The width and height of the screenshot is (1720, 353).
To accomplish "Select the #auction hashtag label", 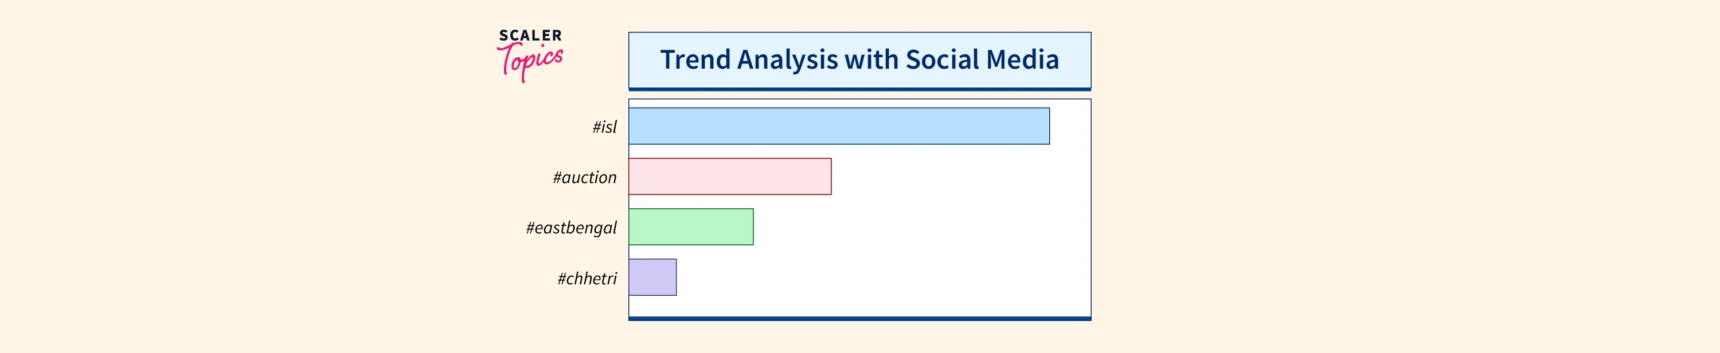I will [584, 177].
